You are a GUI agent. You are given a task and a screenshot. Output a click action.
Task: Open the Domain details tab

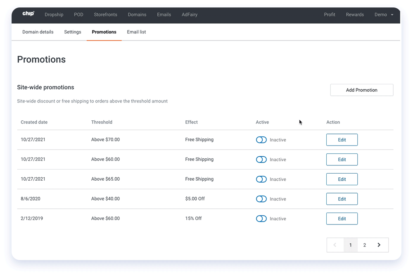[38, 32]
